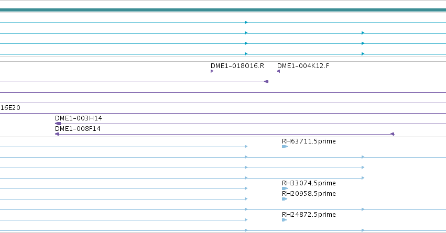The width and height of the screenshot is (446, 233).
Task: Click the DME1-004K12.F feature label
Action: (x=303, y=66)
